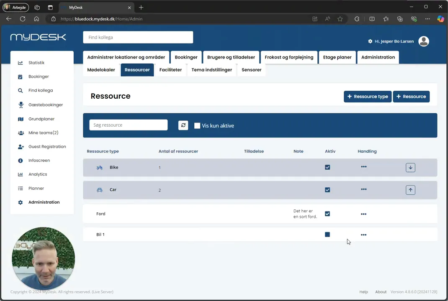Image resolution: width=448 pixels, height=301 pixels.
Task: Open Brugere og tilladelser tab
Action: click(231, 57)
